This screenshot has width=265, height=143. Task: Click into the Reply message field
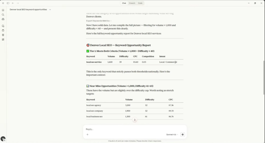[135, 129]
